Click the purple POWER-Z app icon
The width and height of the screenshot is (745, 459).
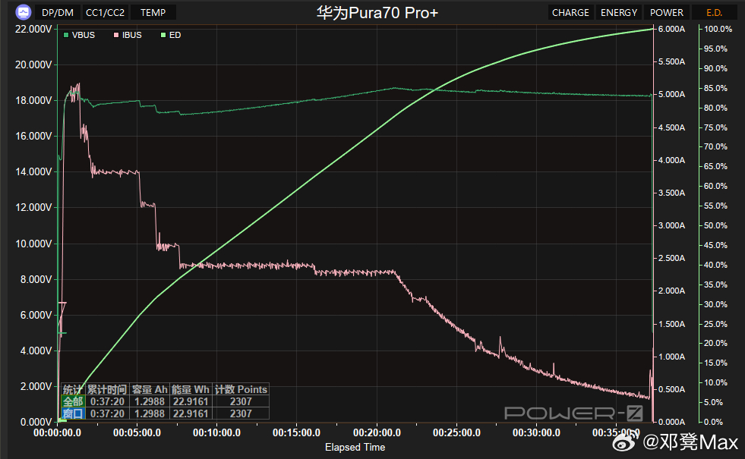click(23, 12)
